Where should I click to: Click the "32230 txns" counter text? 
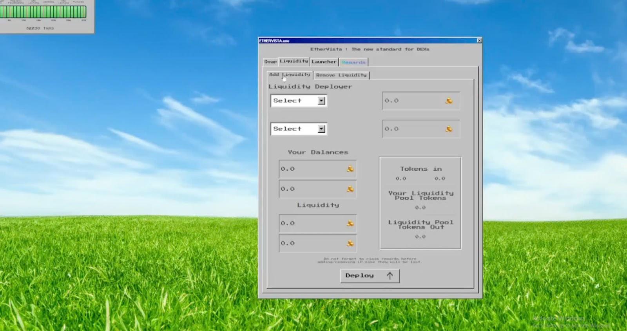coord(40,28)
